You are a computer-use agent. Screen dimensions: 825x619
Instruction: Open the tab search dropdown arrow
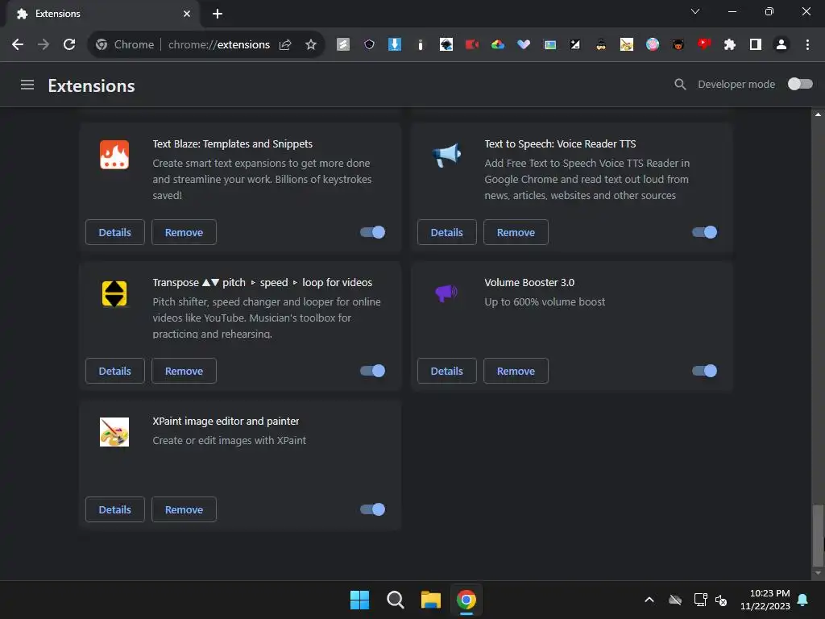tap(695, 11)
